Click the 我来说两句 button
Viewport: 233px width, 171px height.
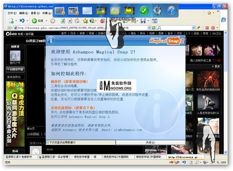click(15, 77)
